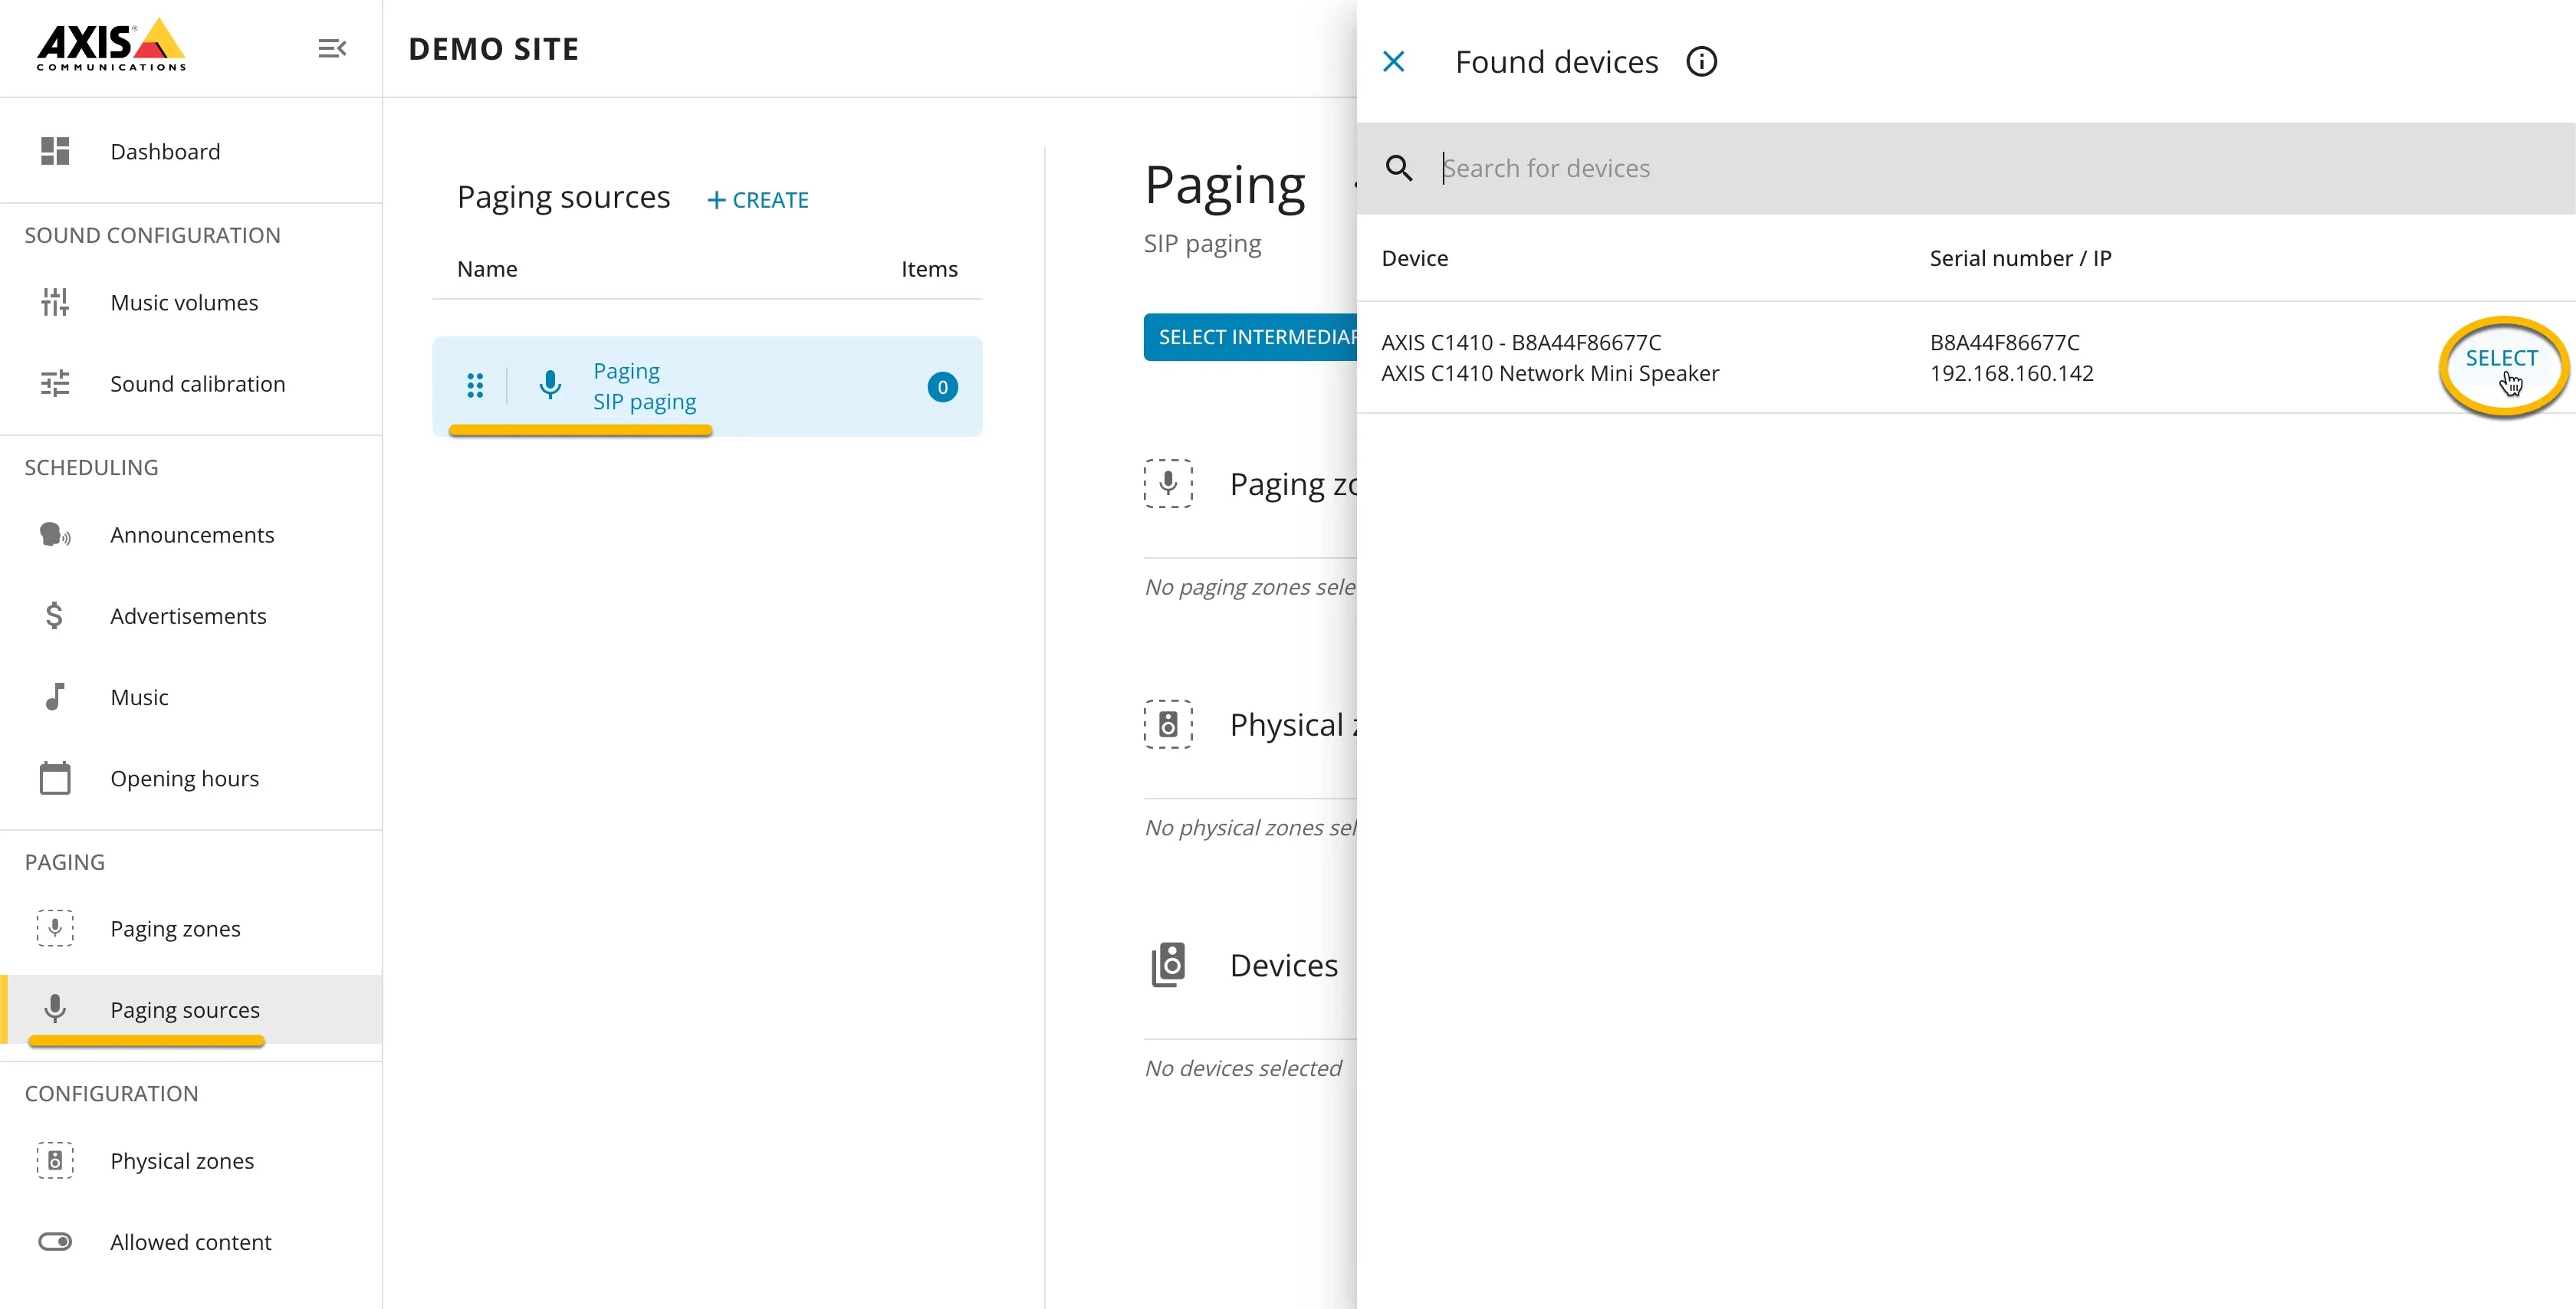Click serial number B8A44F86677C

pyautogui.click(x=2004, y=342)
